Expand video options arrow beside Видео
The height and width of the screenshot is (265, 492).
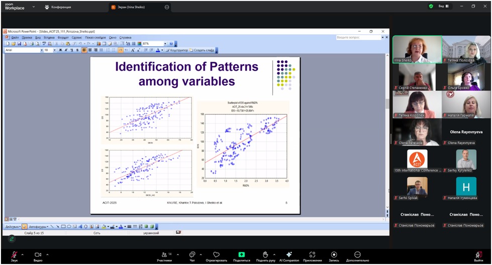click(x=48, y=254)
